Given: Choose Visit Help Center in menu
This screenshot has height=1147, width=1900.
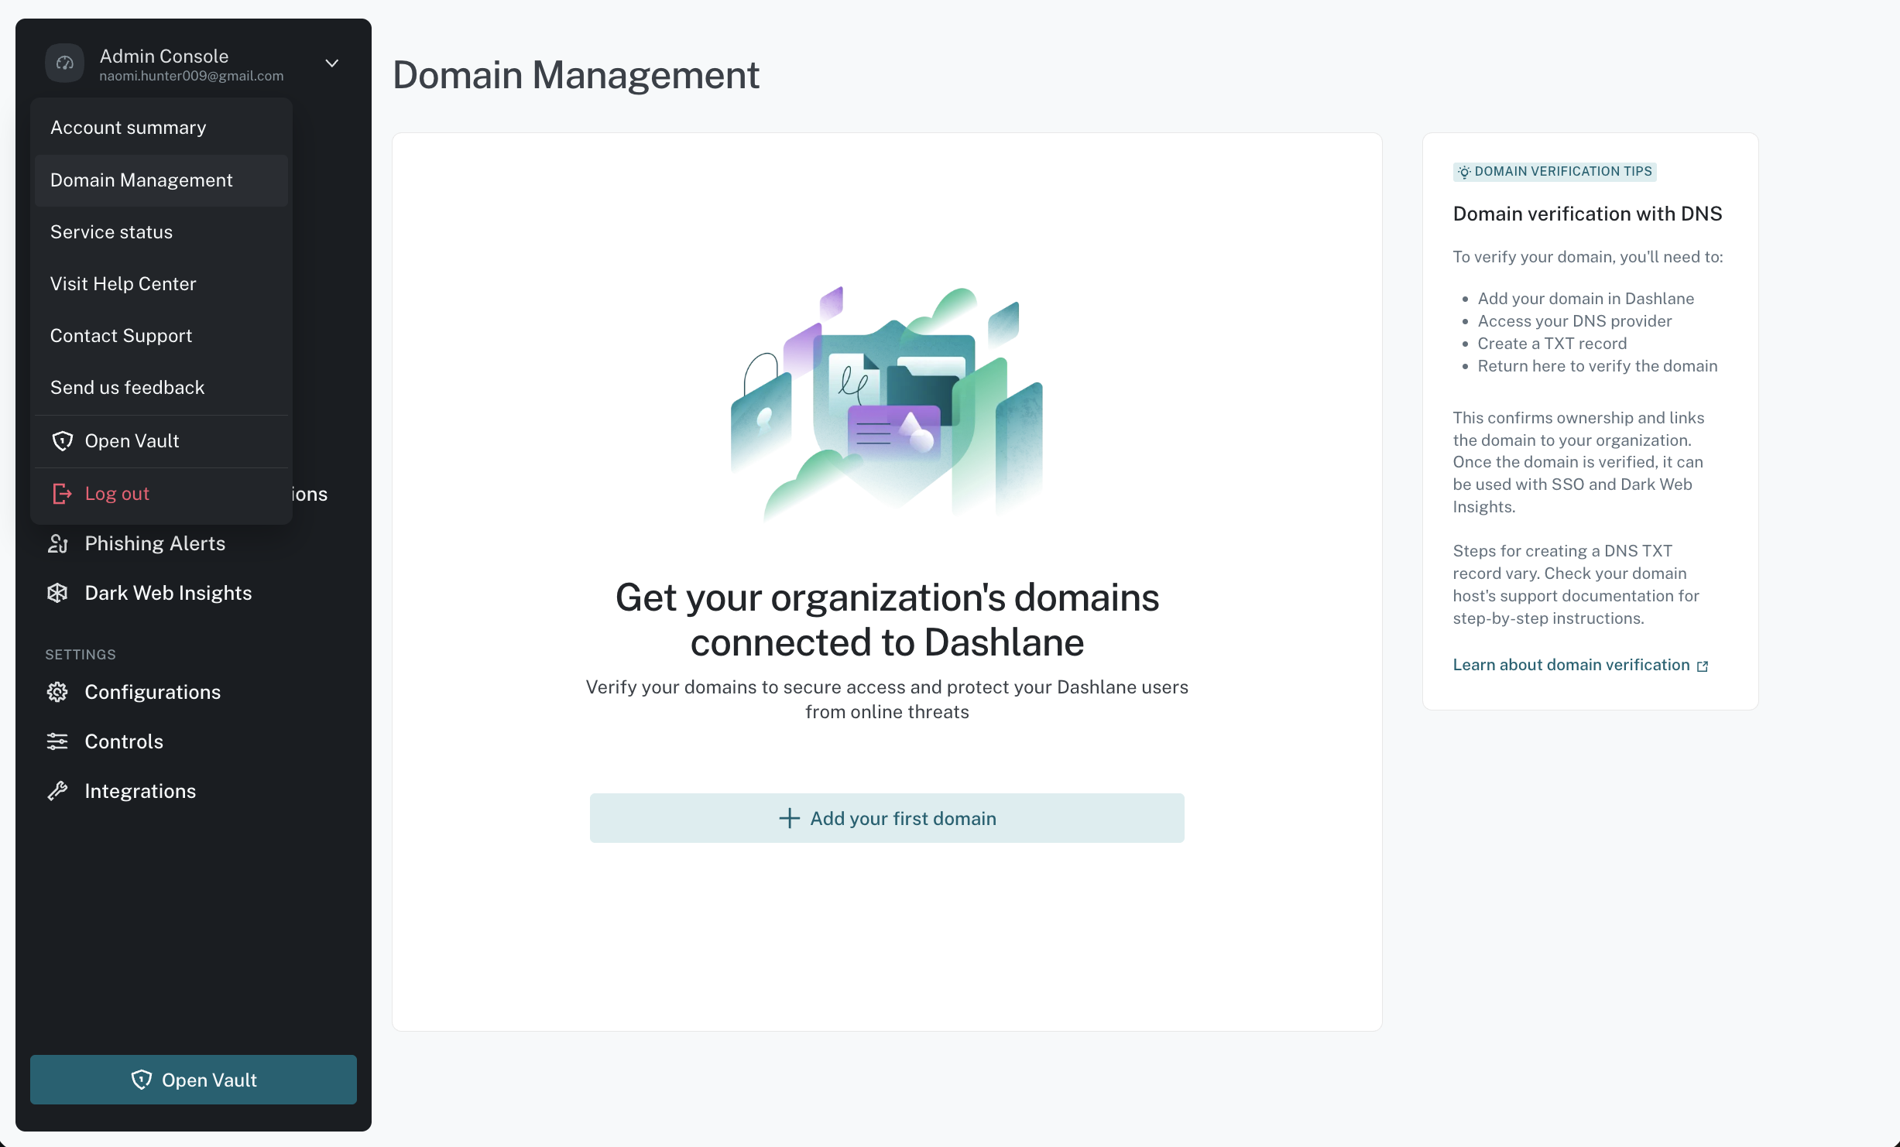Looking at the screenshot, I should click(x=161, y=284).
